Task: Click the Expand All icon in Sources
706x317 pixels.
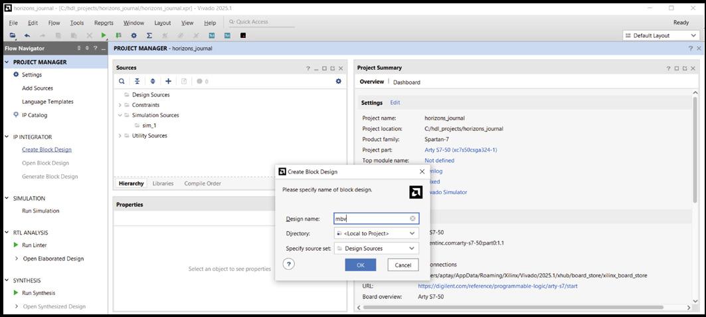Action: pyautogui.click(x=153, y=82)
